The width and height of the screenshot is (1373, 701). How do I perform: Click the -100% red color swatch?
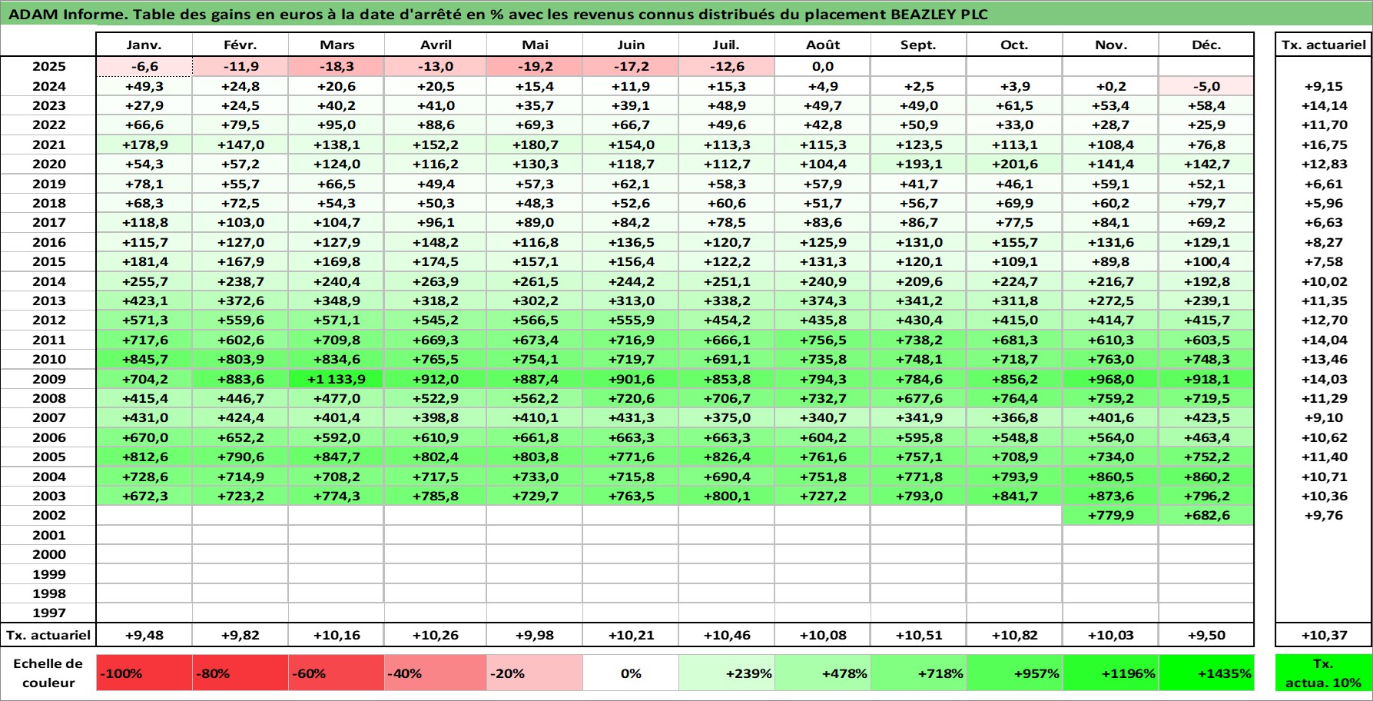pos(144,673)
